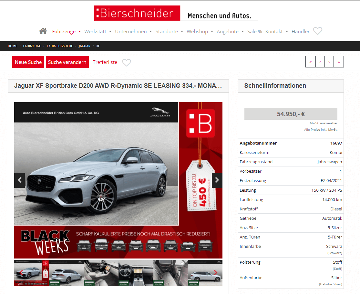Click the Kraftstoff value Diesel

click(x=336, y=209)
